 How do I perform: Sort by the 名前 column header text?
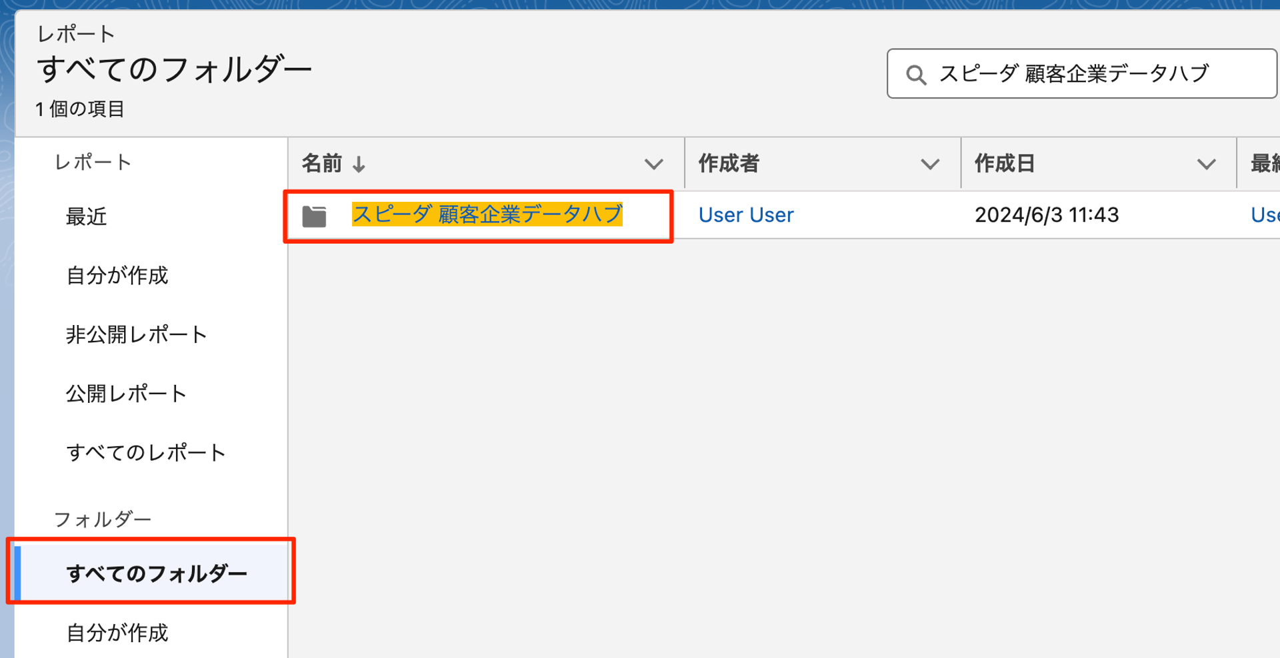322,164
